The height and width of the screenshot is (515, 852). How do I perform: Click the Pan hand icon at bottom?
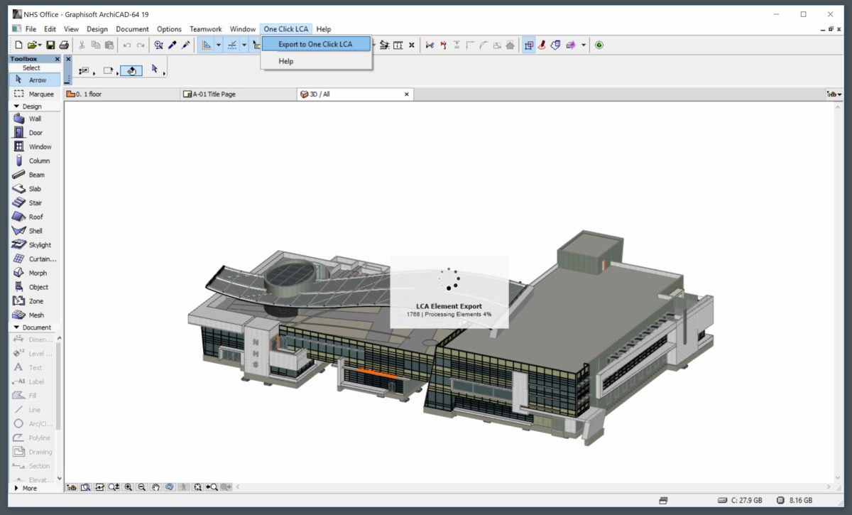click(156, 487)
